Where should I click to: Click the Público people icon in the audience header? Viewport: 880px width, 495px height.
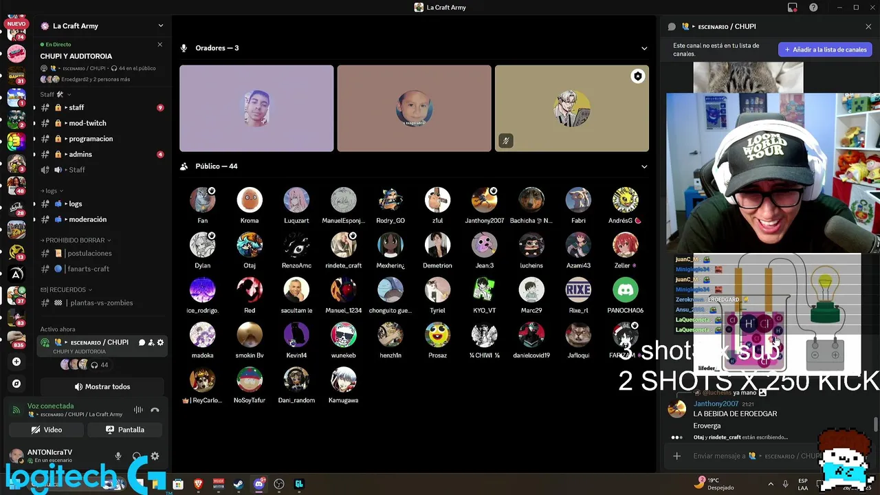(x=184, y=166)
